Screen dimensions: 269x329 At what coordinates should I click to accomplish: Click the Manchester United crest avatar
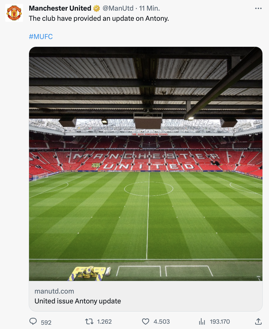coord(14,13)
